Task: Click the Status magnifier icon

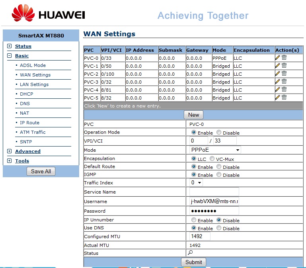Action: click(190, 252)
